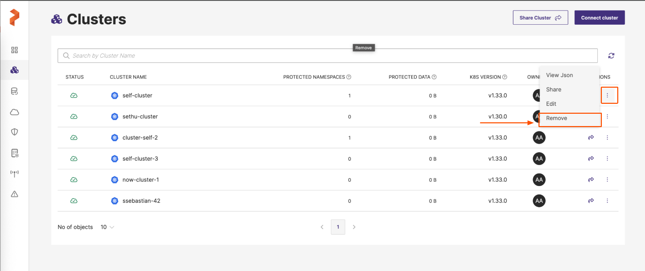The width and height of the screenshot is (645, 271).
Task: Click the Protected Namespaces help icon
Action: coord(349,77)
